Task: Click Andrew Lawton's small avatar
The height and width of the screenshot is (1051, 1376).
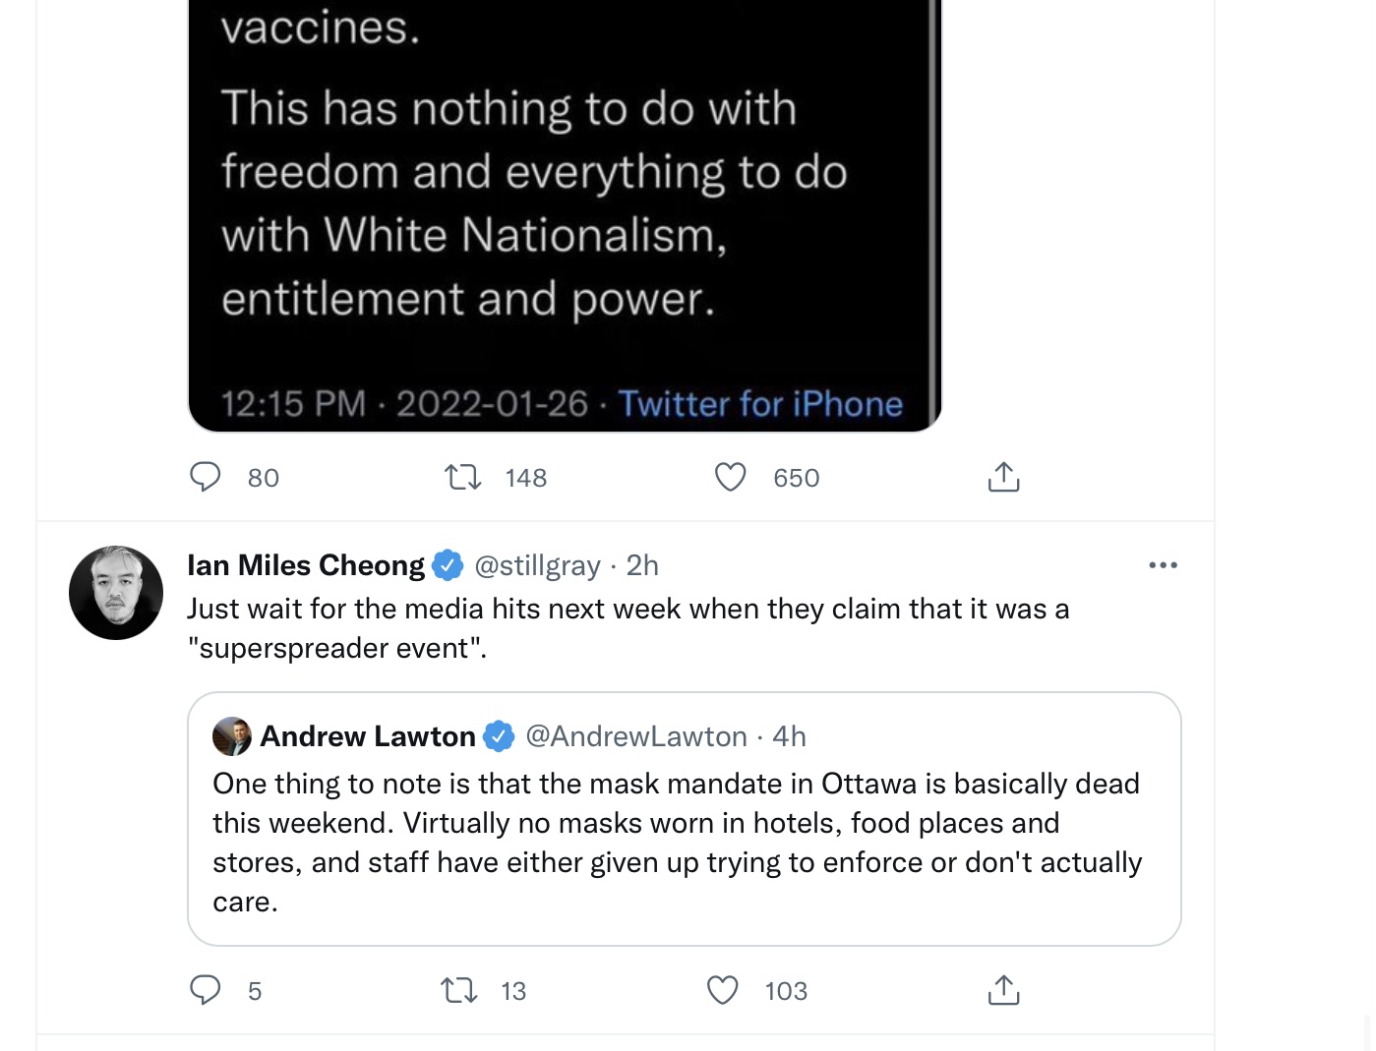Action: (232, 736)
